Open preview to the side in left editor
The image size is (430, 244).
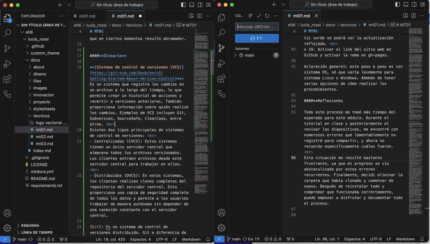[191, 16]
